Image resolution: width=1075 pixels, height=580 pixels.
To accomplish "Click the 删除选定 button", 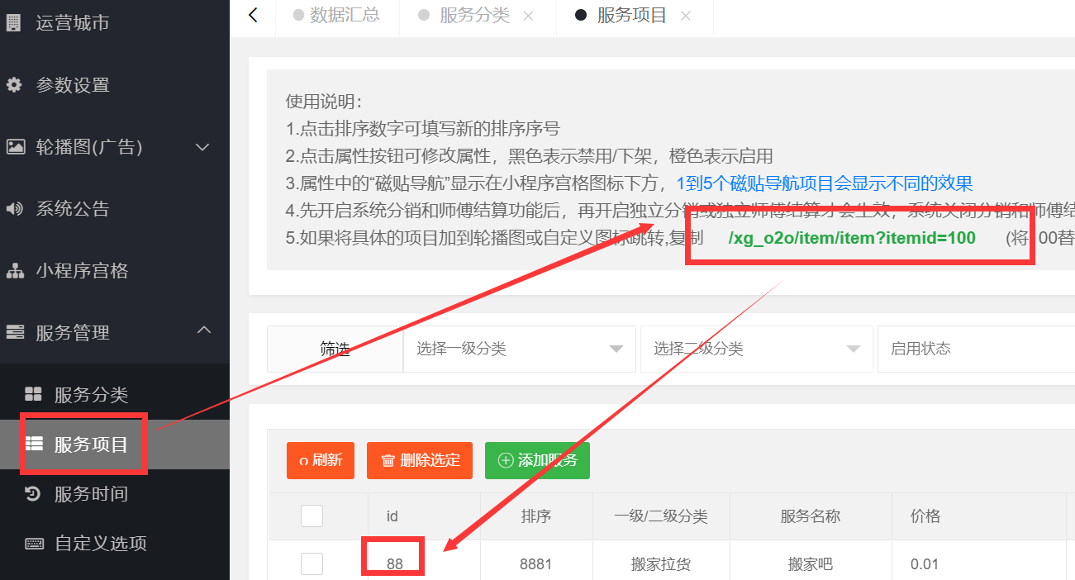I will [x=420, y=460].
